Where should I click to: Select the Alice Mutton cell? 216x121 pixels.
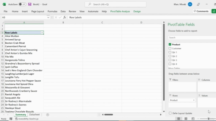(24, 36)
